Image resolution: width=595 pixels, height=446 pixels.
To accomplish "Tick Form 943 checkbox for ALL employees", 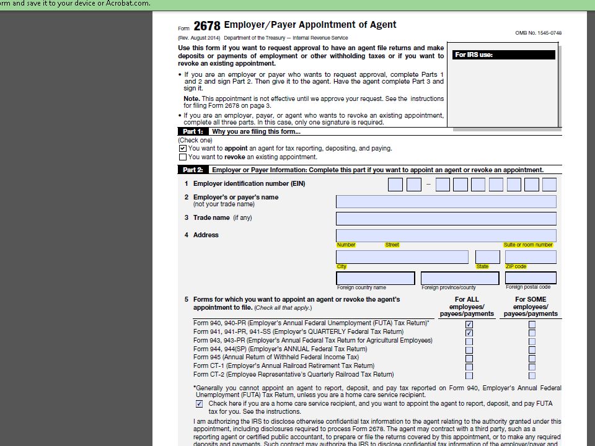I will 469,341.
